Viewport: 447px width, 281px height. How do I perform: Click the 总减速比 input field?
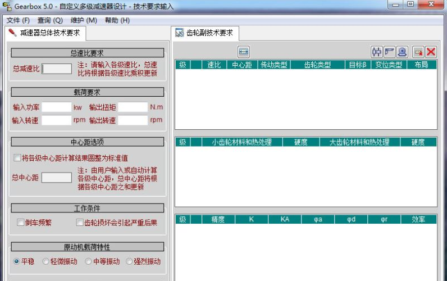[x=57, y=69]
